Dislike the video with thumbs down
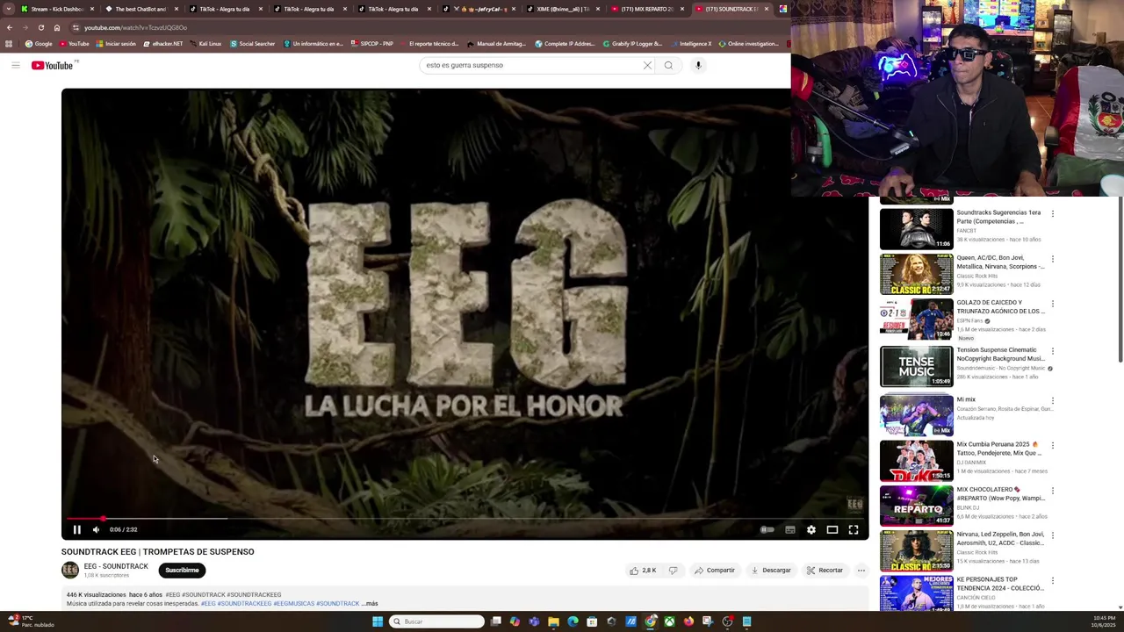Image resolution: width=1124 pixels, height=632 pixels. [x=674, y=571]
